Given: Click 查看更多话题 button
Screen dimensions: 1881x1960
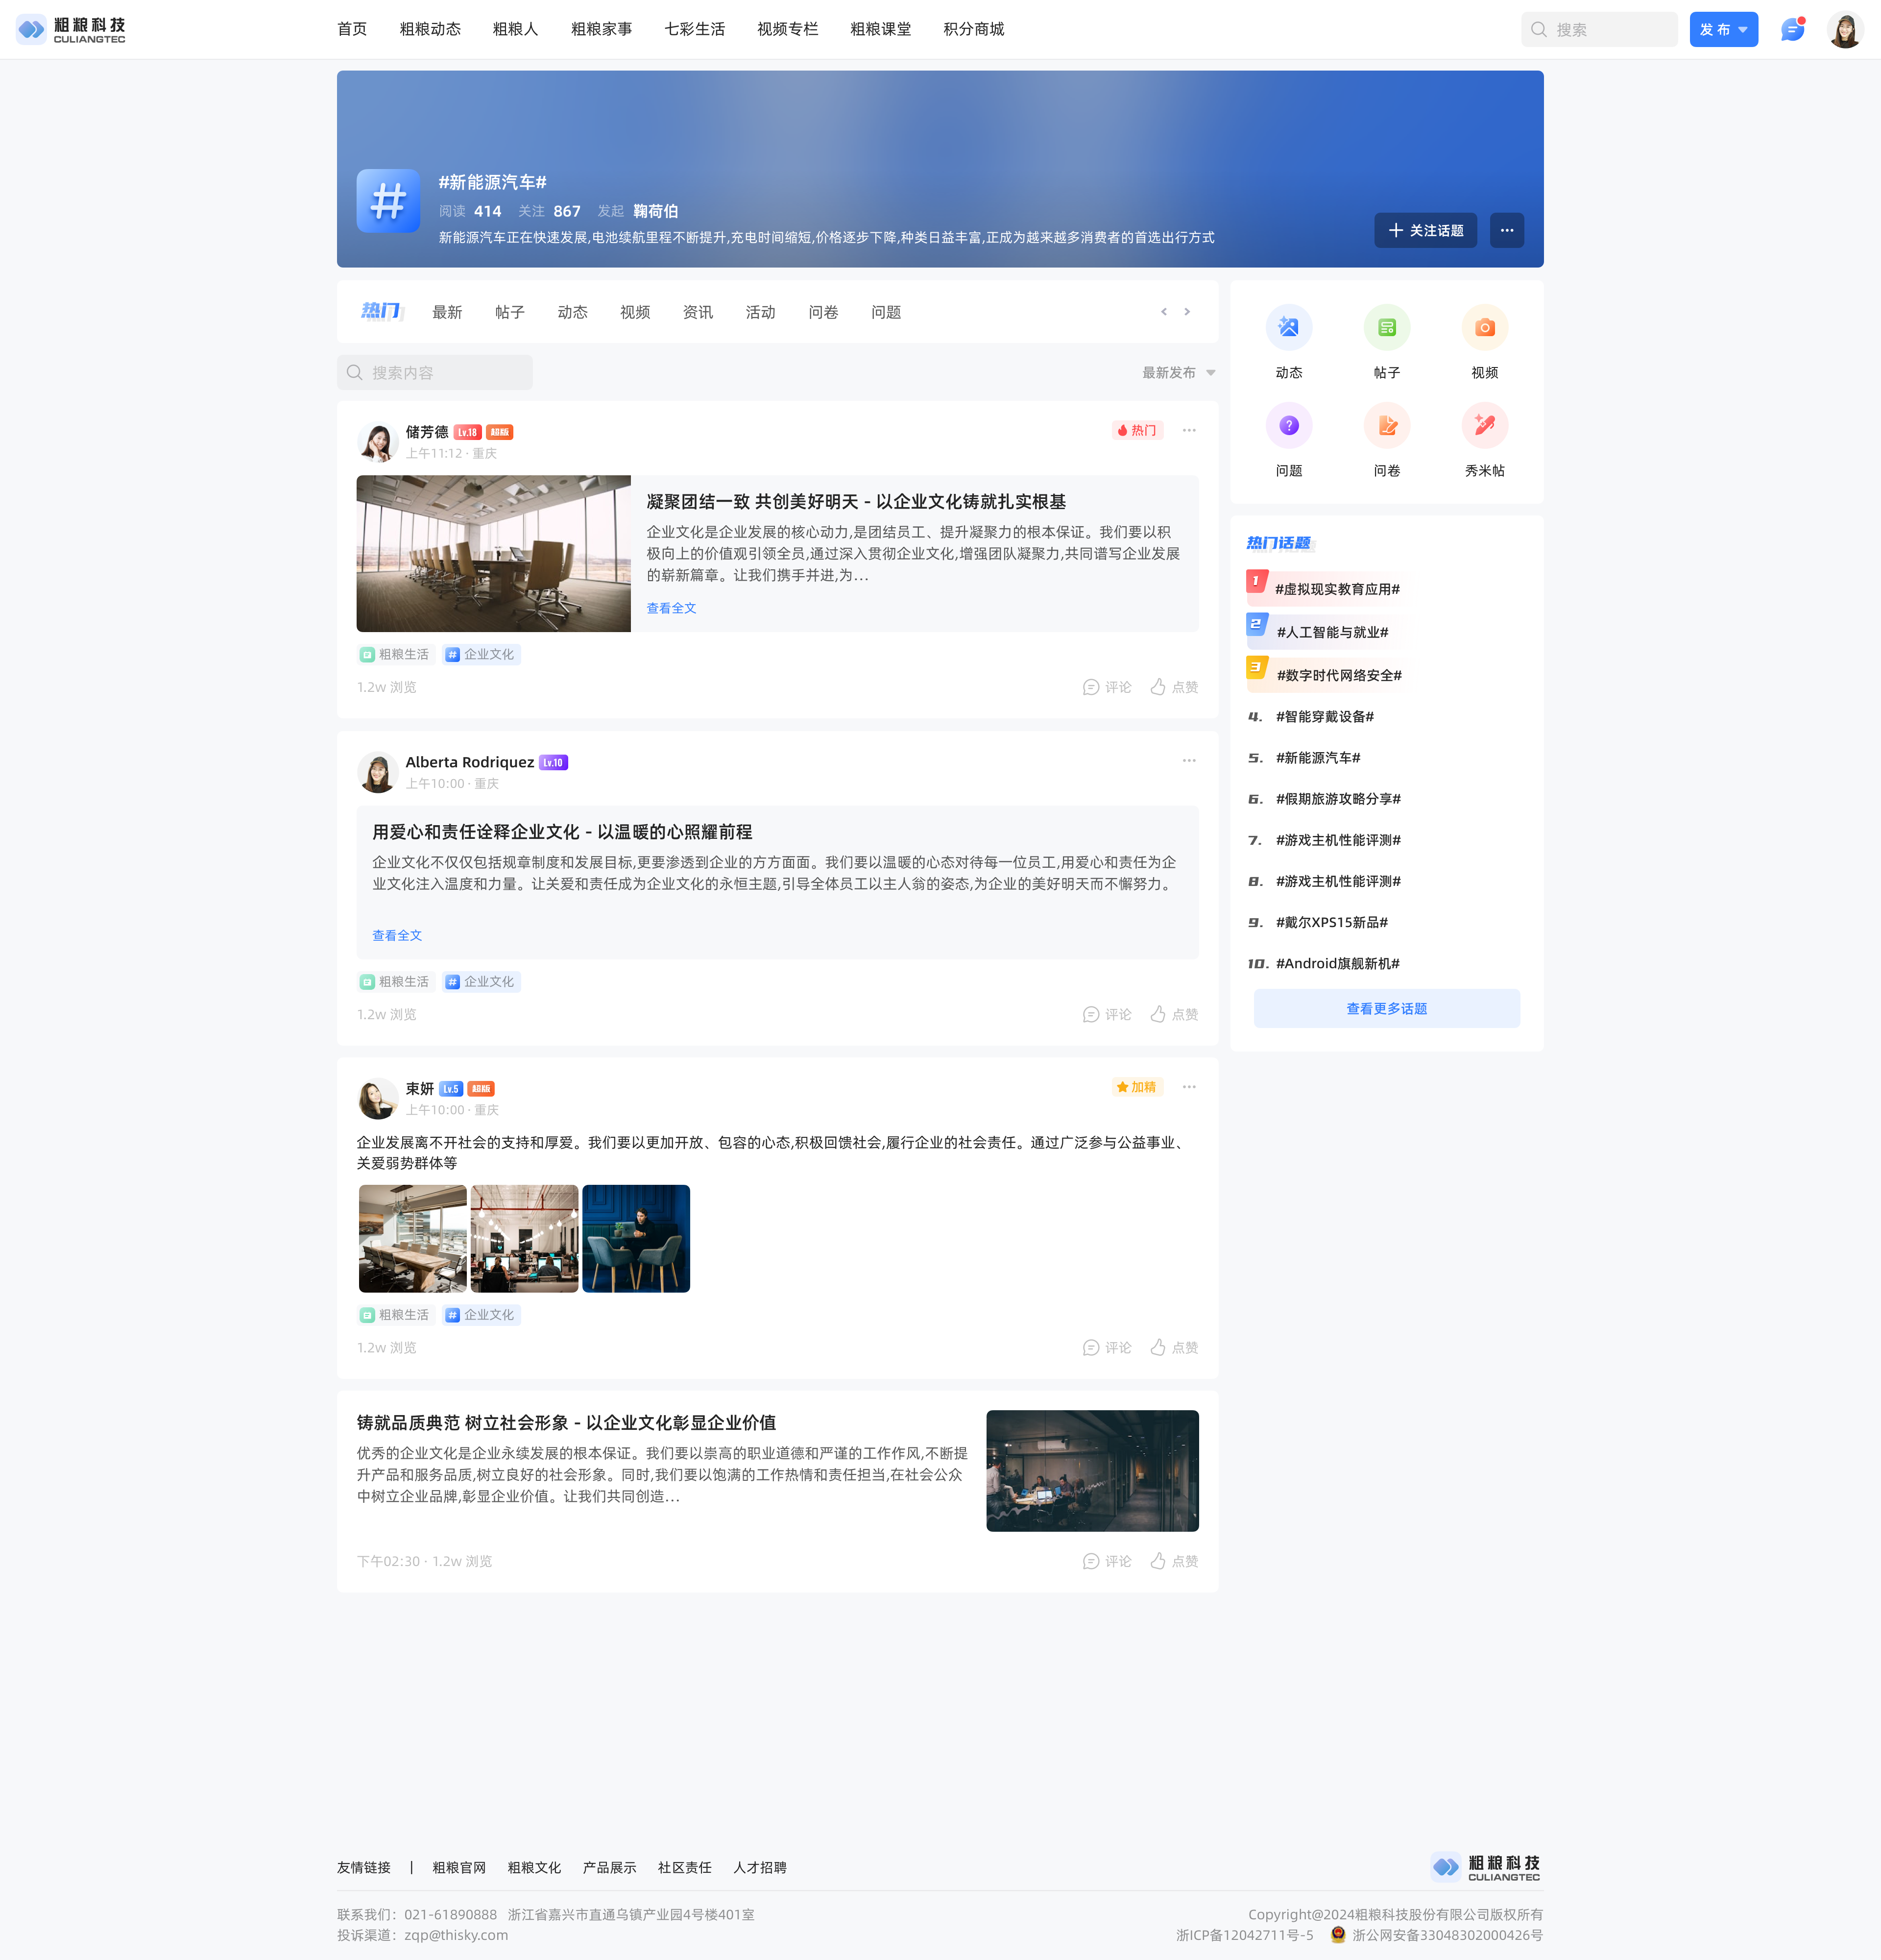Looking at the screenshot, I should point(1386,1009).
